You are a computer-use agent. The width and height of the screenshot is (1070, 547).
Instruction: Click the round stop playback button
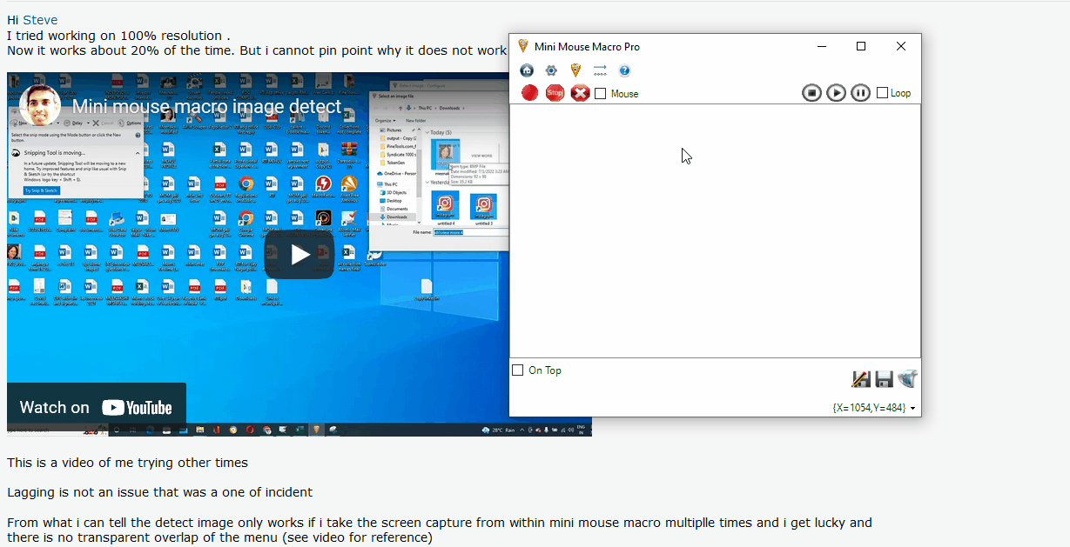(x=811, y=93)
